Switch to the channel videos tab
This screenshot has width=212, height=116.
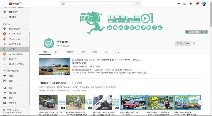[56, 52]
